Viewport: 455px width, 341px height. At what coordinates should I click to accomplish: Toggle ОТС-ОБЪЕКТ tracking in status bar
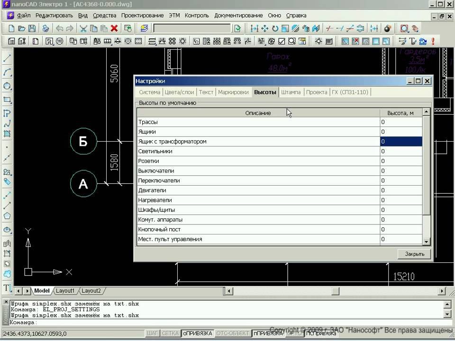(x=233, y=333)
